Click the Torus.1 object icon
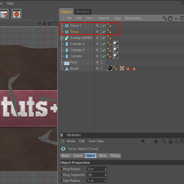The width and height of the screenshot is (184, 184). (x=67, y=25)
